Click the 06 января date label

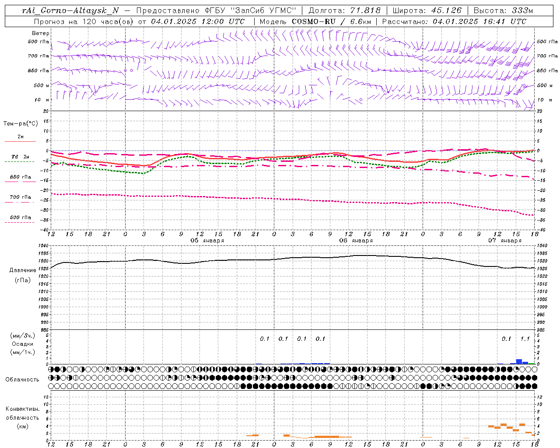pos(356,241)
